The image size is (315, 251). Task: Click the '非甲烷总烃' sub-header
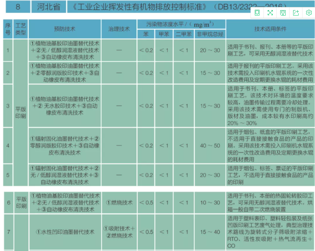pos(210,34)
